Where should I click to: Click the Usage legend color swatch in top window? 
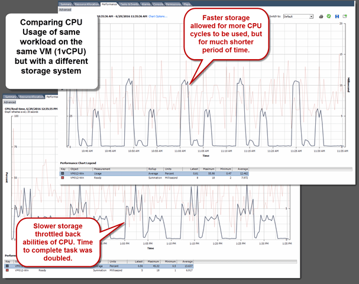pos(64,173)
